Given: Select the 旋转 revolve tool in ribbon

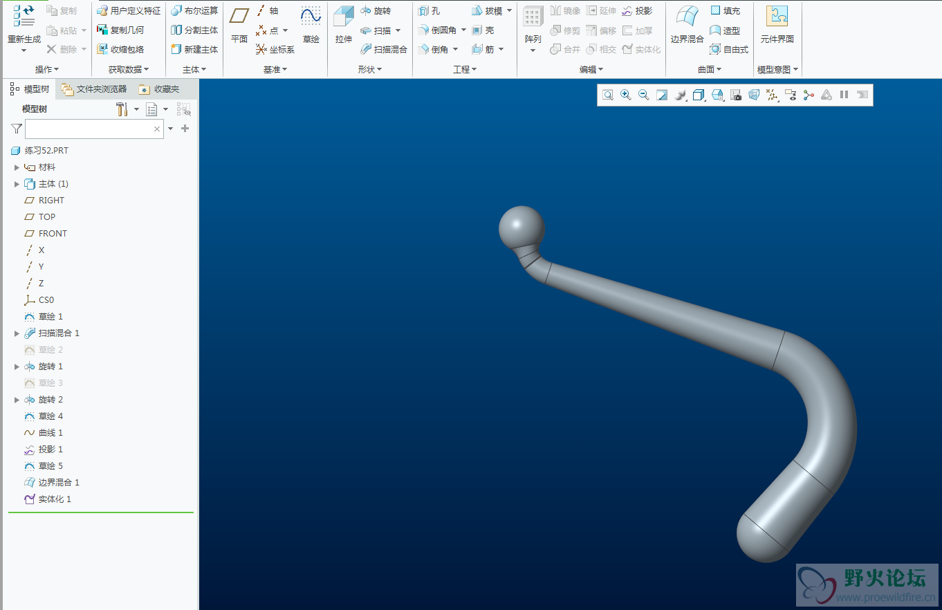Looking at the screenshot, I should pyautogui.click(x=376, y=11).
